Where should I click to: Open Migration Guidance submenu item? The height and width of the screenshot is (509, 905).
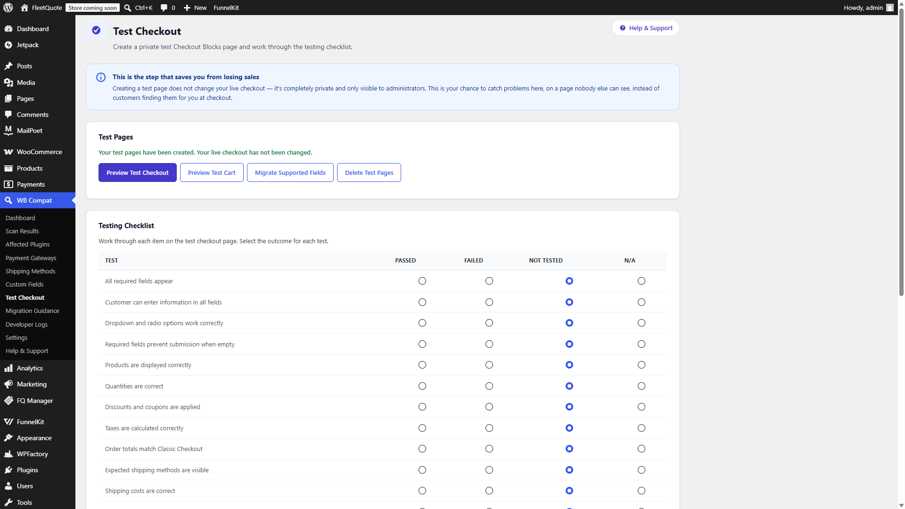pos(32,311)
